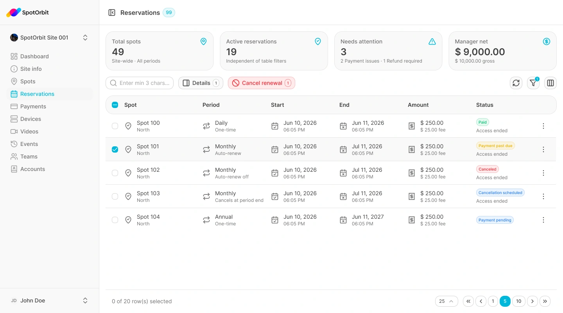The height and width of the screenshot is (313, 563).
Task: Open the column visibility settings
Action: 550,83
